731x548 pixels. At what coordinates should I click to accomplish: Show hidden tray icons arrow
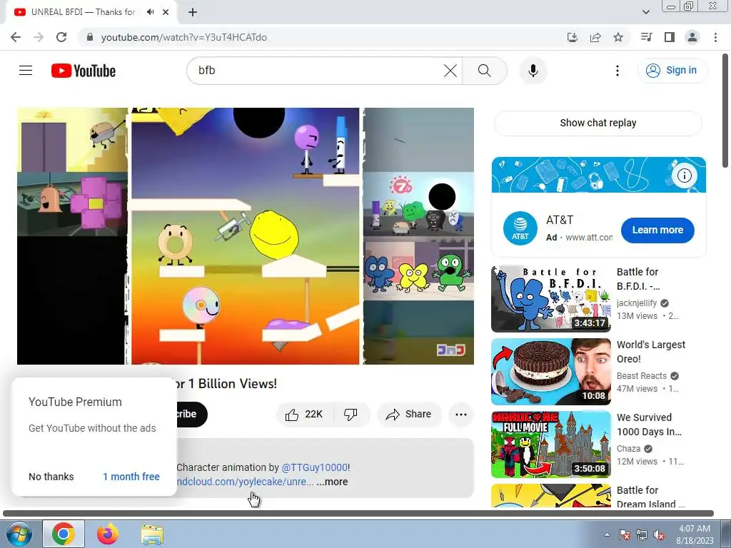click(607, 534)
